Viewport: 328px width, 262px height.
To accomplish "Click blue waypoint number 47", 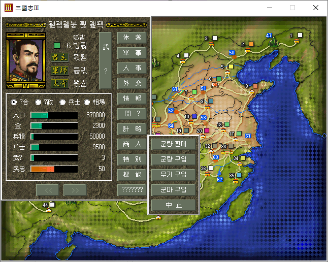I will coord(269,36).
